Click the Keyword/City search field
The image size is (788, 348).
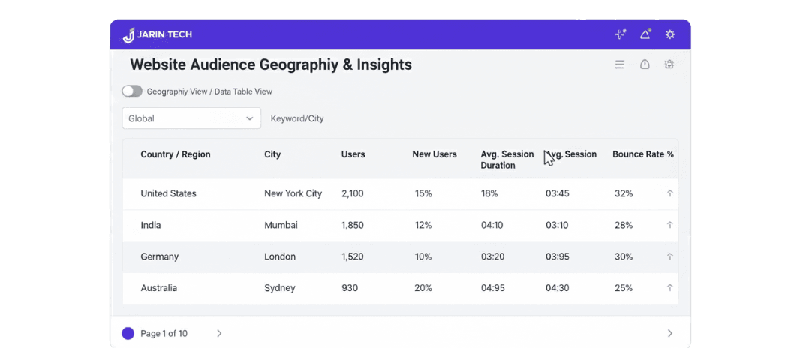(x=297, y=119)
